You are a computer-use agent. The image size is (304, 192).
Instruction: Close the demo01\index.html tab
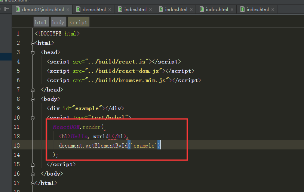point(68,9)
